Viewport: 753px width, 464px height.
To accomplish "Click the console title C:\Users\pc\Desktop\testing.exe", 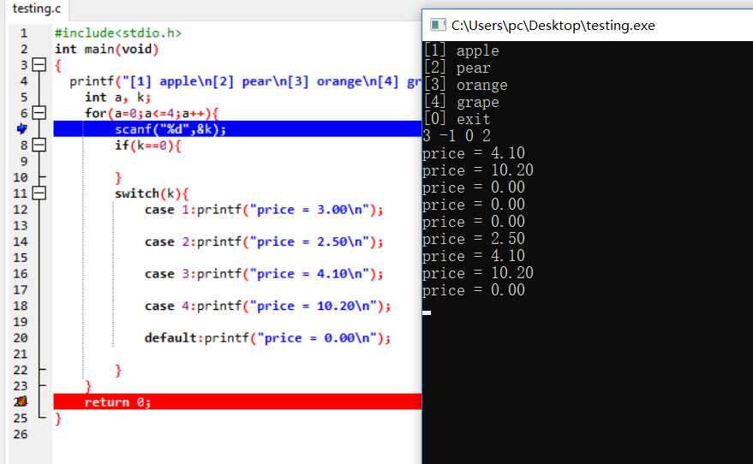I will [553, 25].
